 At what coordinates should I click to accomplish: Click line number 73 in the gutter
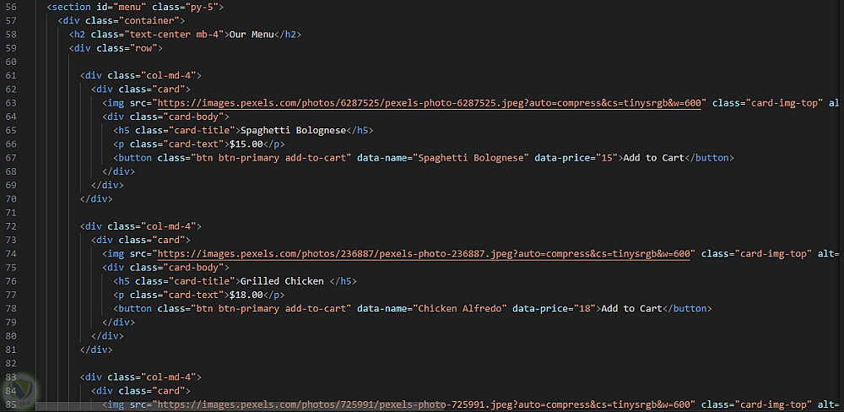point(11,240)
